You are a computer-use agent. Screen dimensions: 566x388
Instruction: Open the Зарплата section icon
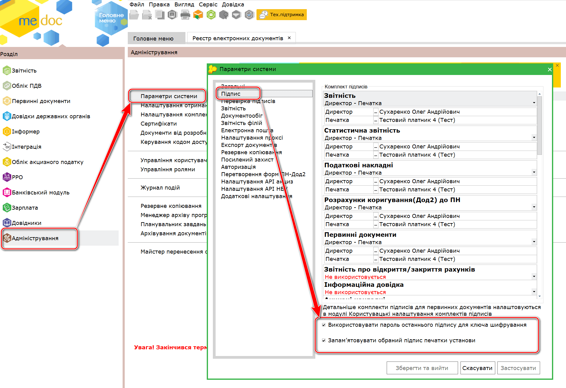pos(7,208)
